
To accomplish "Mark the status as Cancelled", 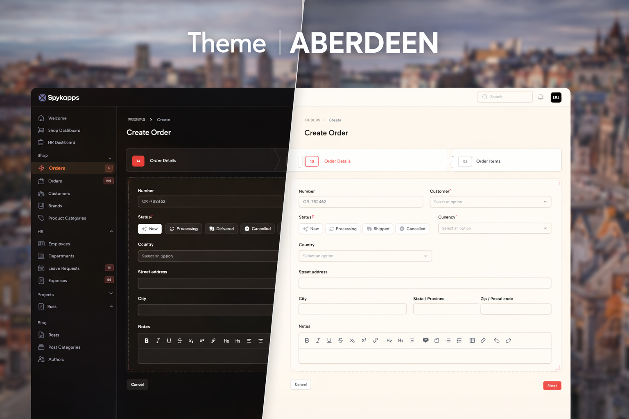I will (412, 229).
